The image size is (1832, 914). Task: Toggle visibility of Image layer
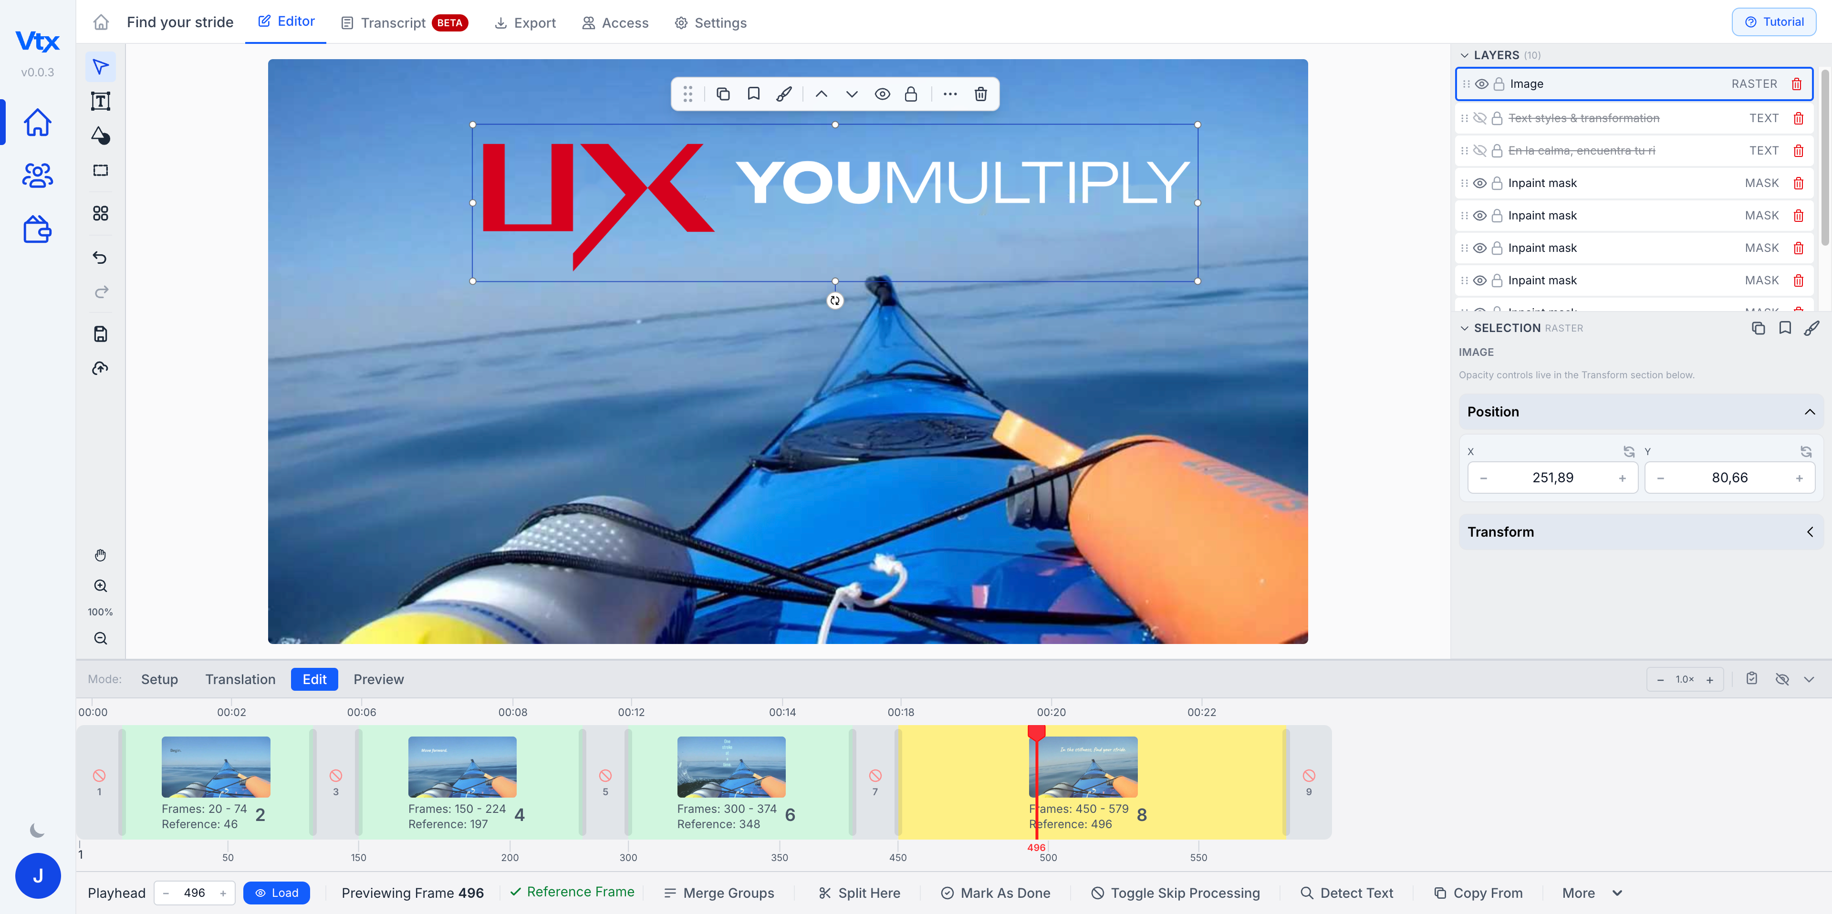click(x=1482, y=84)
